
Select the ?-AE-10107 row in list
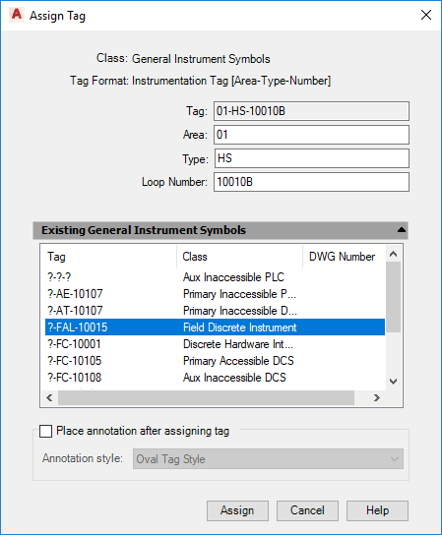coord(216,294)
